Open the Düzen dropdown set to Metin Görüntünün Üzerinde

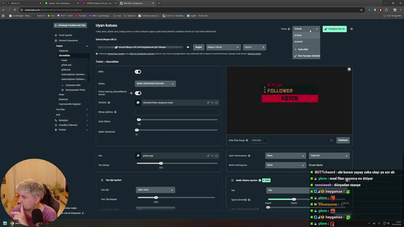point(155,84)
